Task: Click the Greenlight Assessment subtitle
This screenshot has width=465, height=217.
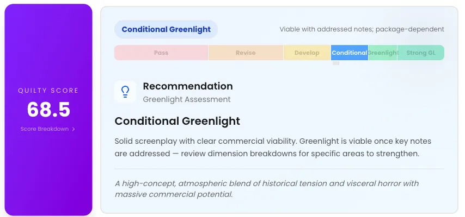Action: coord(186,99)
